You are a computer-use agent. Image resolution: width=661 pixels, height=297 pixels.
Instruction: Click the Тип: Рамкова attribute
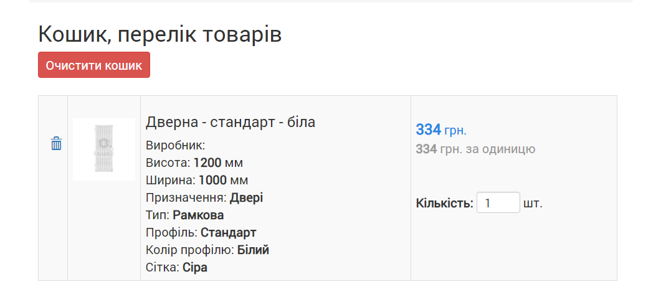pos(184,215)
